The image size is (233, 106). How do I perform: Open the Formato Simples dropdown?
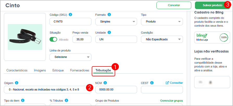(116, 21)
